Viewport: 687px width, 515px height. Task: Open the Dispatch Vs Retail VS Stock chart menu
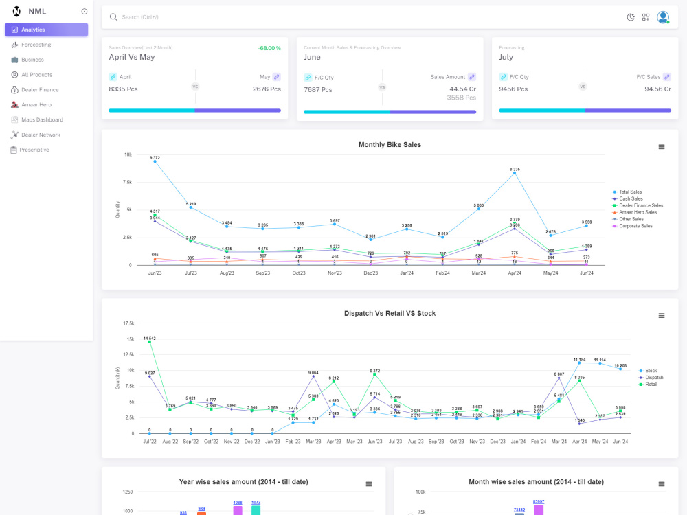pos(662,315)
